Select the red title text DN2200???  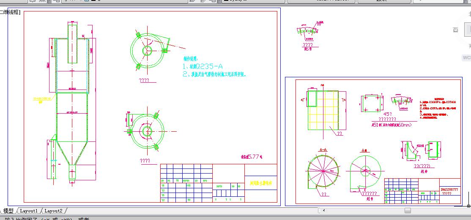pyautogui.click(x=449, y=190)
